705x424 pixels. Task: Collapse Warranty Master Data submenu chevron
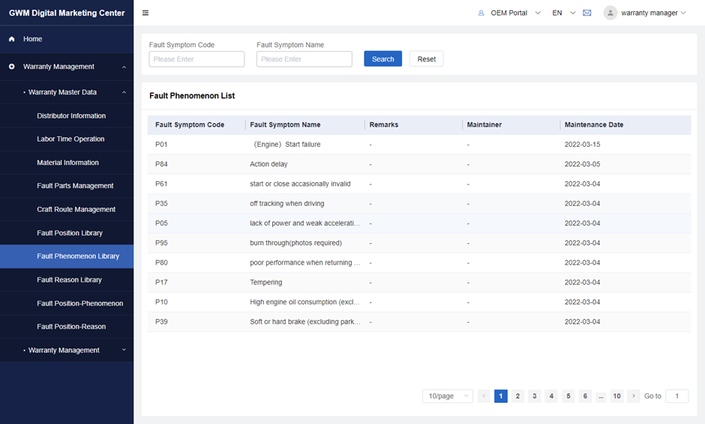coord(124,93)
